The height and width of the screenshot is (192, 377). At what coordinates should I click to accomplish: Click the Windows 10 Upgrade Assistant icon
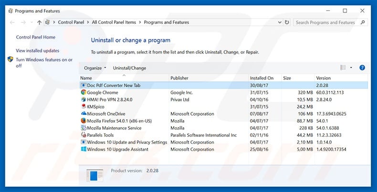[x=84, y=149]
